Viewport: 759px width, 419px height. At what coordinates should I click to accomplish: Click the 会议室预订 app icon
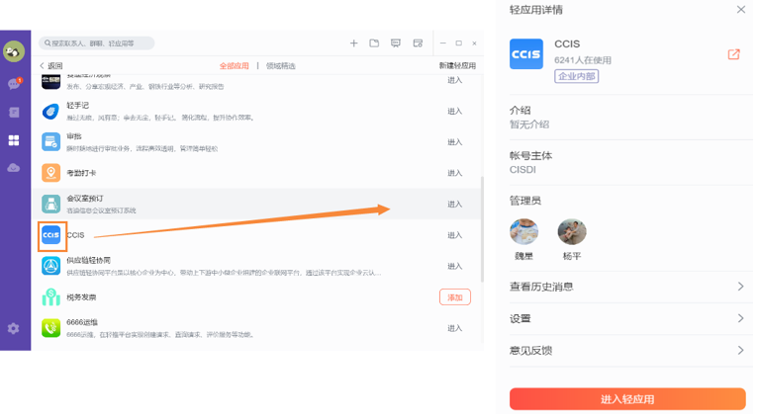click(x=50, y=204)
